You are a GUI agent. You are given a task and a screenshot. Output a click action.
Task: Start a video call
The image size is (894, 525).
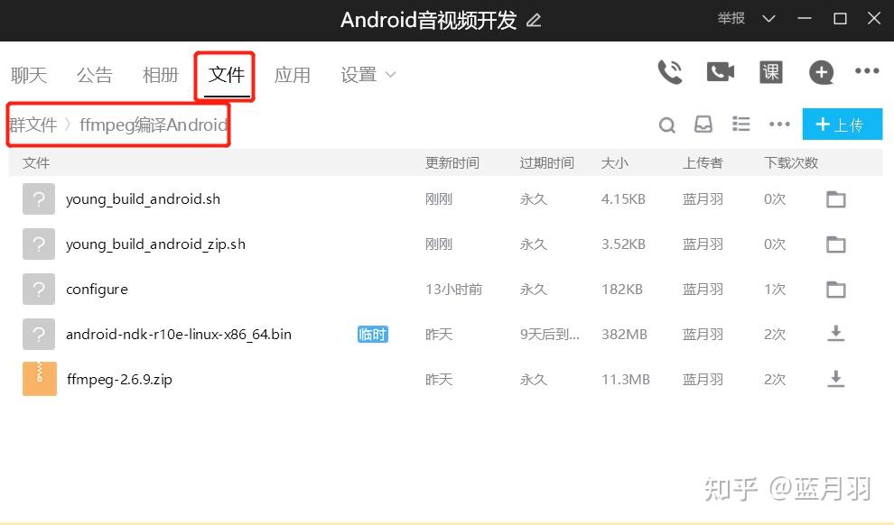(x=720, y=72)
